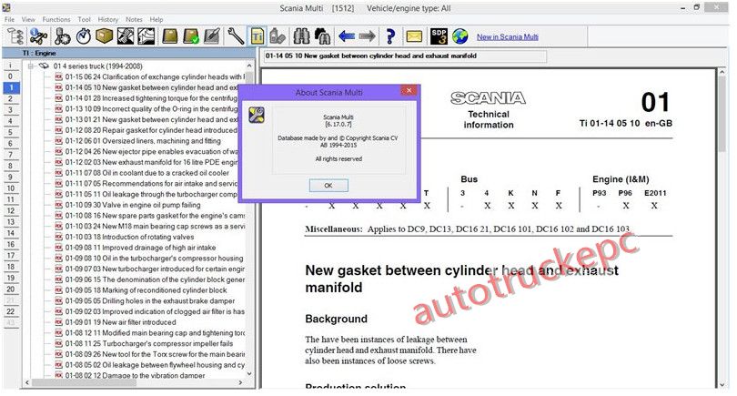
Task: Open the Functions menu
Action: coord(56,19)
